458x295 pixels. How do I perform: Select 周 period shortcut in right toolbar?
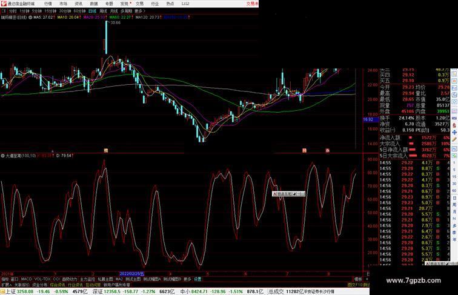coord(454,205)
